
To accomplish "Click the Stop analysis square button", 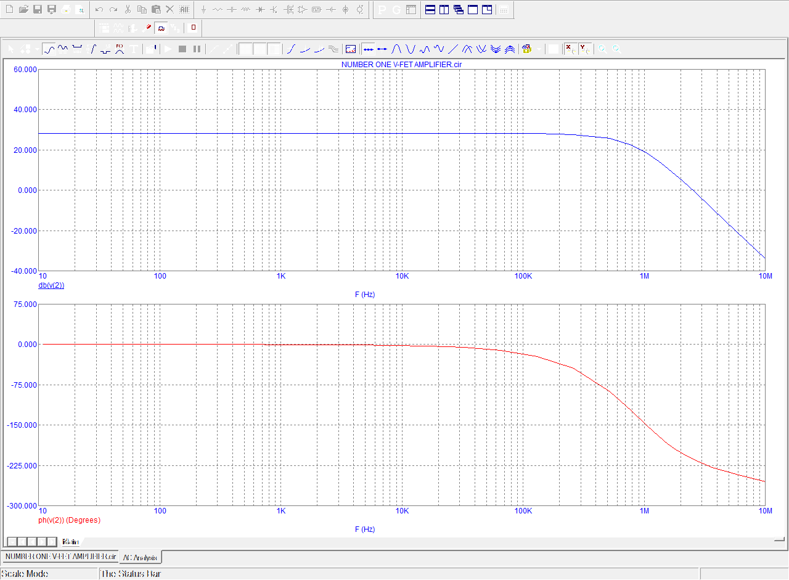I will (182, 49).
